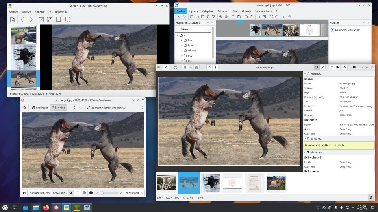Open Nástroje menu in Photoflare
378x212 pixels.
246,11
